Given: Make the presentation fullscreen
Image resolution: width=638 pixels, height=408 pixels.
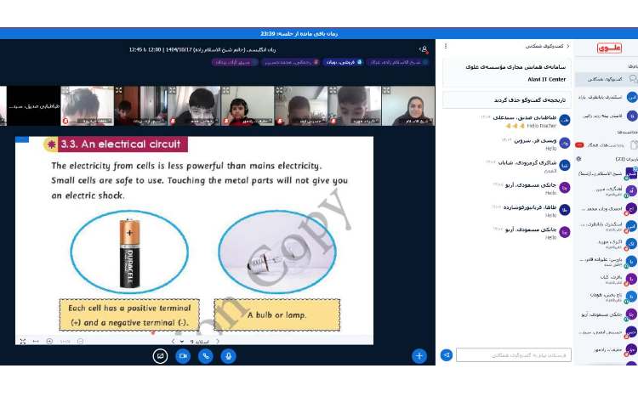Looking at the screenshot, I should (x=22, y=342).
